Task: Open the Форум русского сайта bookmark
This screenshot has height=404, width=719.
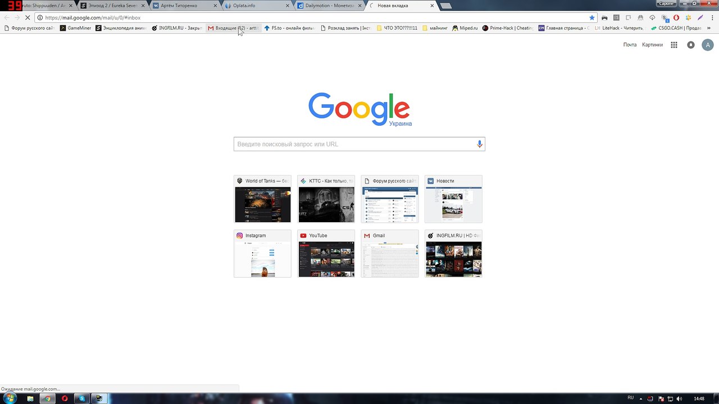Action: tap(29, 27)
